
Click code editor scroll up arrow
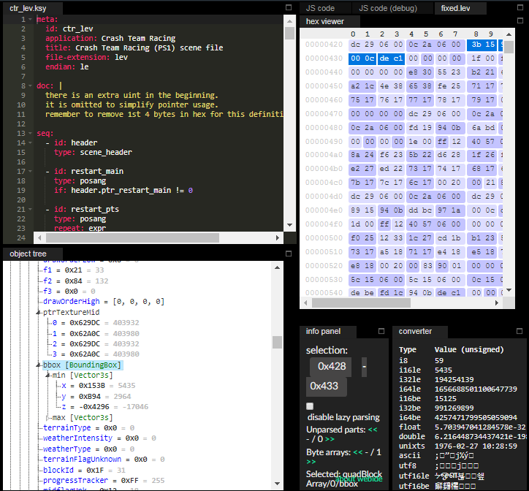click(x=289, y=21)
